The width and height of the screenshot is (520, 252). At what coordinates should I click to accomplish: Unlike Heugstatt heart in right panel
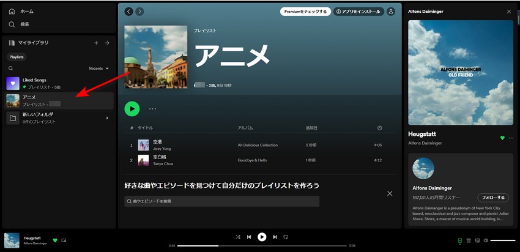[x=502, y=138]
